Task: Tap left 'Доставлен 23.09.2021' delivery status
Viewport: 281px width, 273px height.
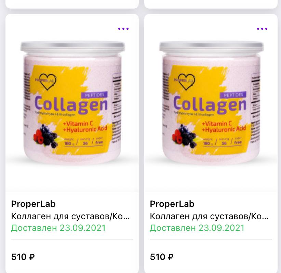Action: tap(58, 228)
